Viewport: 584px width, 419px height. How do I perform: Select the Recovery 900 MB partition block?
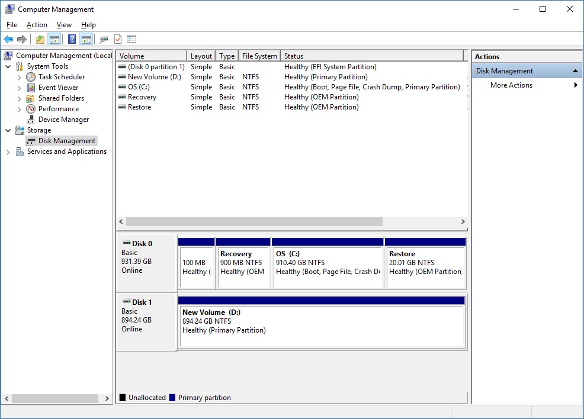(x=243, y=263)
